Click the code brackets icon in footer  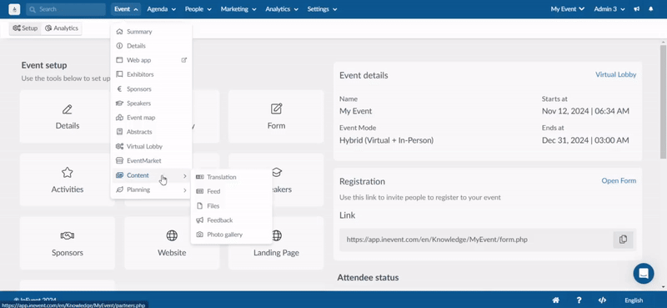pyautogui.click(x=602, y=300)
